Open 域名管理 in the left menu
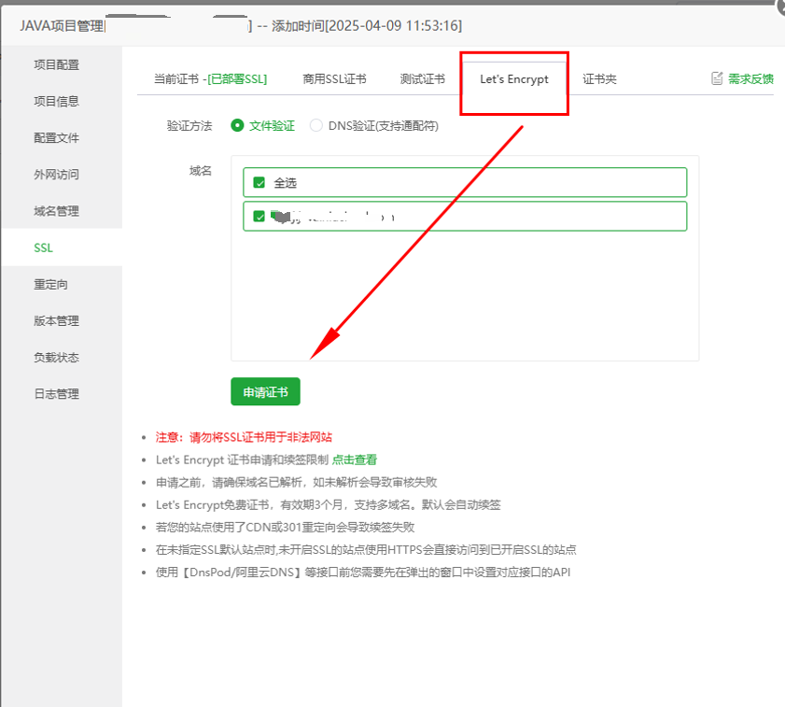 (x=56, y=211)
